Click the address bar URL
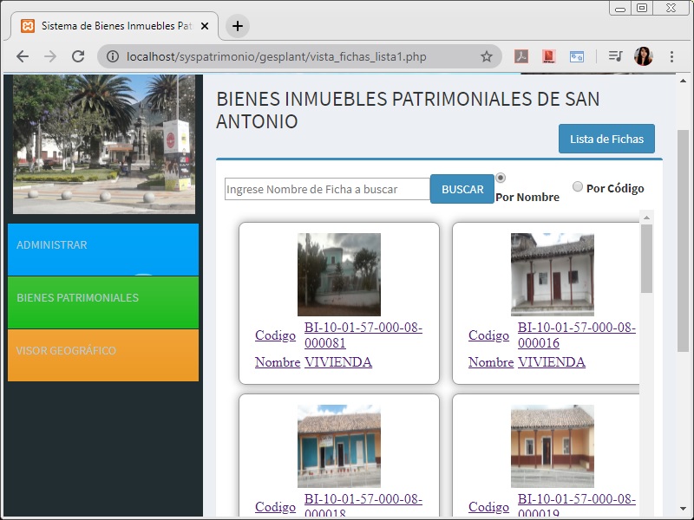 coord(276,56)
